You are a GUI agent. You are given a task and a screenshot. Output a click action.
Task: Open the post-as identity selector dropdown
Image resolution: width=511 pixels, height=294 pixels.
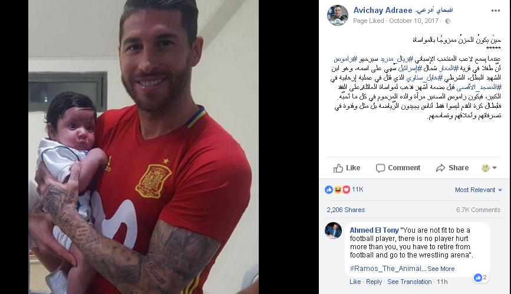pos(489,168)
